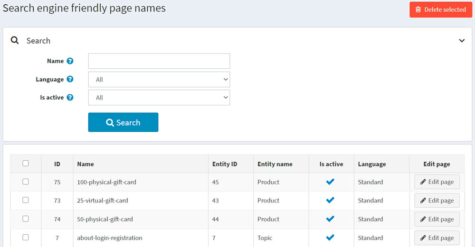Click the magnifier icon in Search panel header
Viewport: 475px width, 247px height.
pos(15,41)
